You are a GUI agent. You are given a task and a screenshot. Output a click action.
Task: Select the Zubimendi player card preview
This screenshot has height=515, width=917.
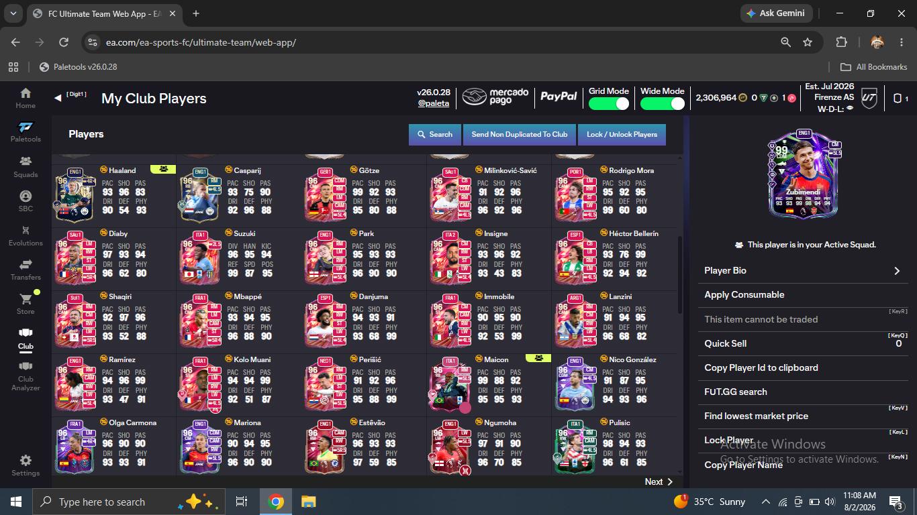[x=804, y=174]
